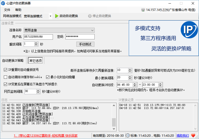Click the clock icon in status bar

pos(127,135)
